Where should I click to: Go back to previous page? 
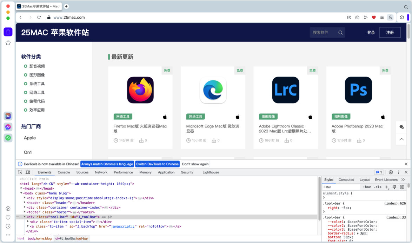pyautogui.click(x=20, y=17)
